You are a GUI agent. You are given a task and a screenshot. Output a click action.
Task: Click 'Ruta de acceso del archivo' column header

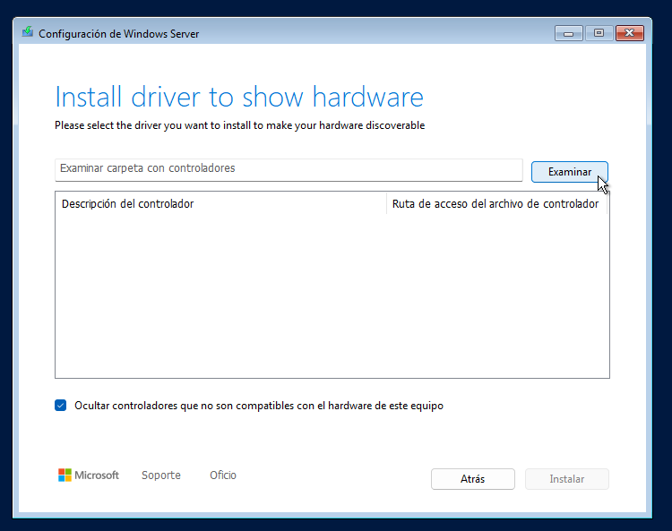coord(495,204)
